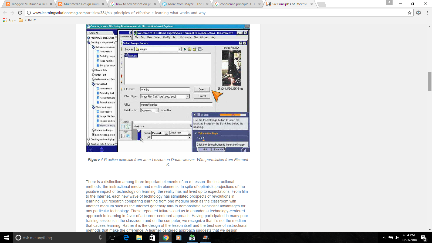Open File Explorer from the taskbar
Screen dimensions: 432x243
(139, 238)
